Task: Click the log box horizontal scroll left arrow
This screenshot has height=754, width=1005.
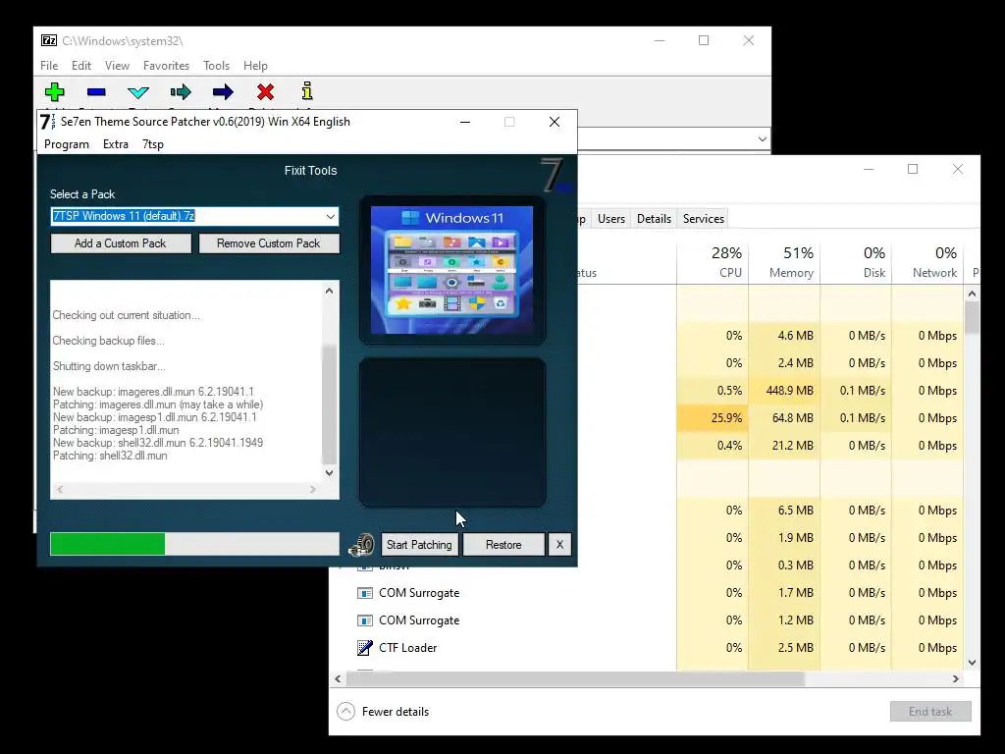Action: (60, 489)
